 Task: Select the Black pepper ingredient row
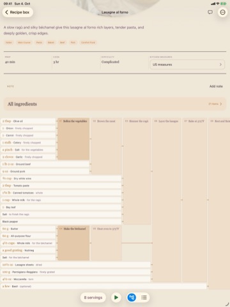click(x=61, y=221)
